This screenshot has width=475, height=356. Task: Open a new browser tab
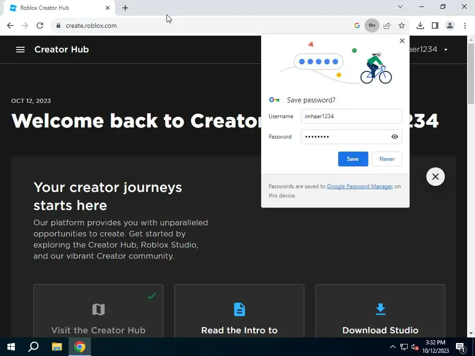point(125,8)
